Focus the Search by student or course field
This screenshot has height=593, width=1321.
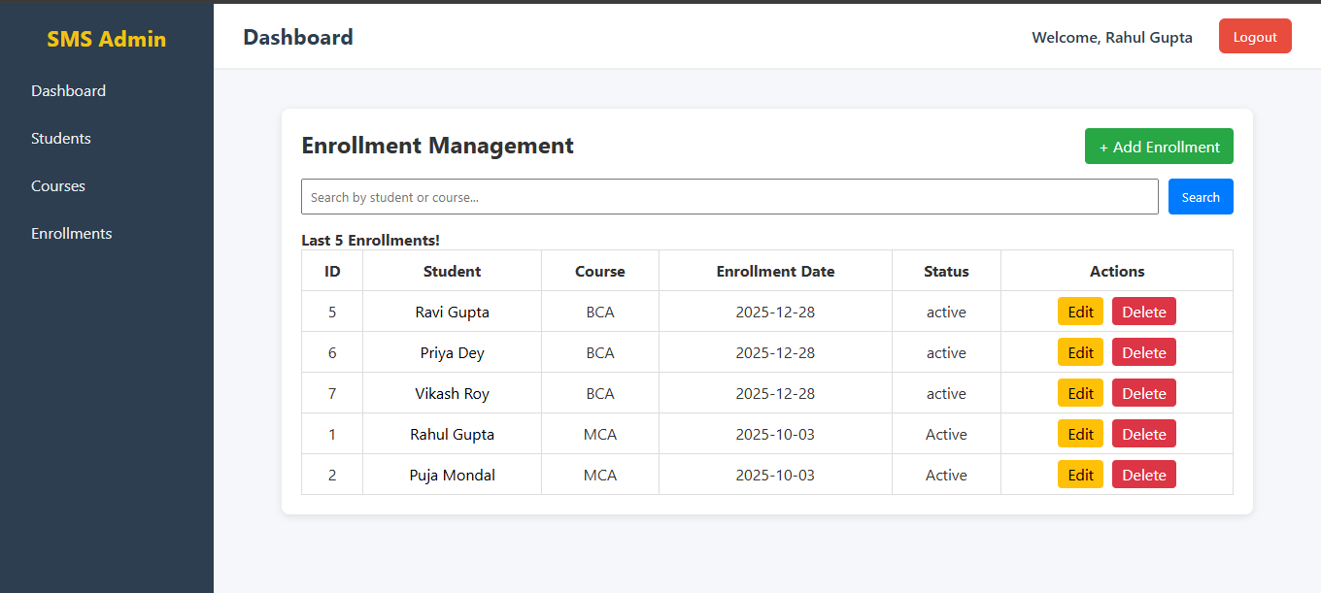[729, 197]
